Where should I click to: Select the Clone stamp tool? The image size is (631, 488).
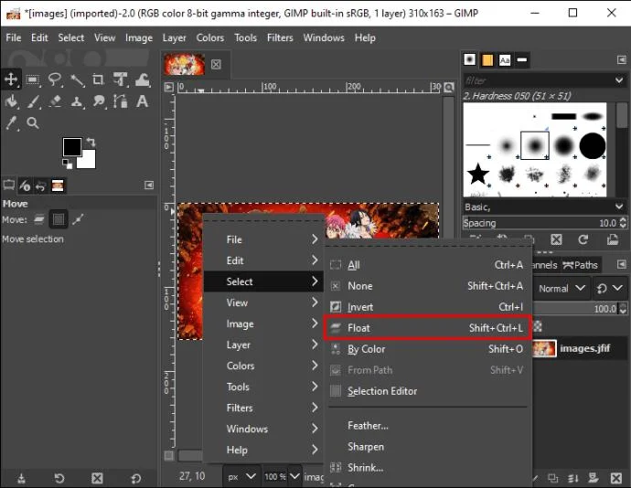[x=77, y=101]
